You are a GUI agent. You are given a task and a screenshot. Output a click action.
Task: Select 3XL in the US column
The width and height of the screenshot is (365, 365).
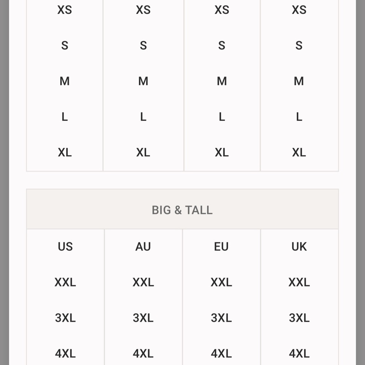click(x=65, y=318)
